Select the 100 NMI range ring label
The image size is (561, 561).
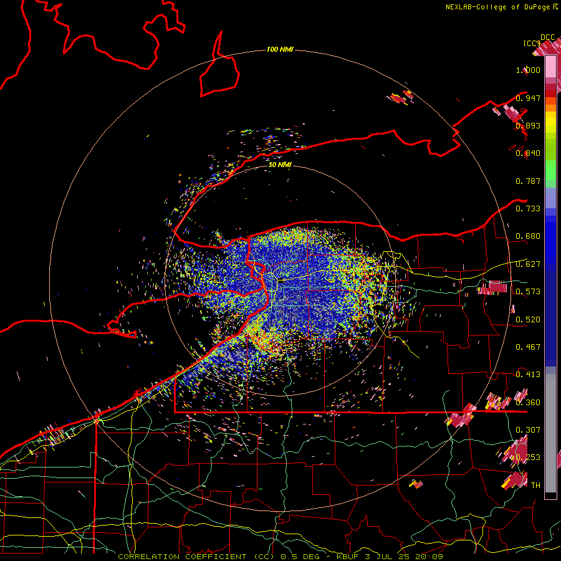[x=280, y=49]
